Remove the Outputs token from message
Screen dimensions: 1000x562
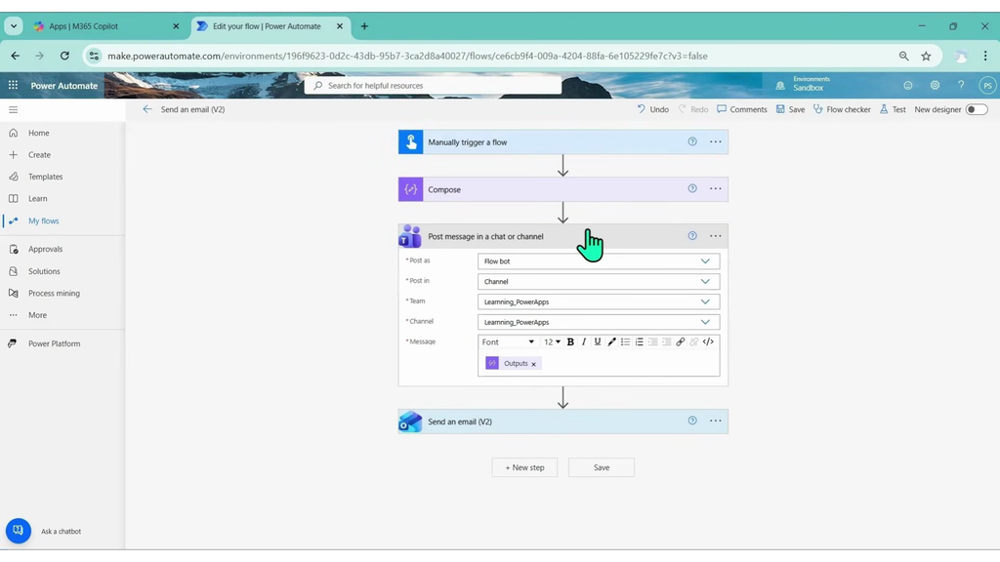coord(534,364)
